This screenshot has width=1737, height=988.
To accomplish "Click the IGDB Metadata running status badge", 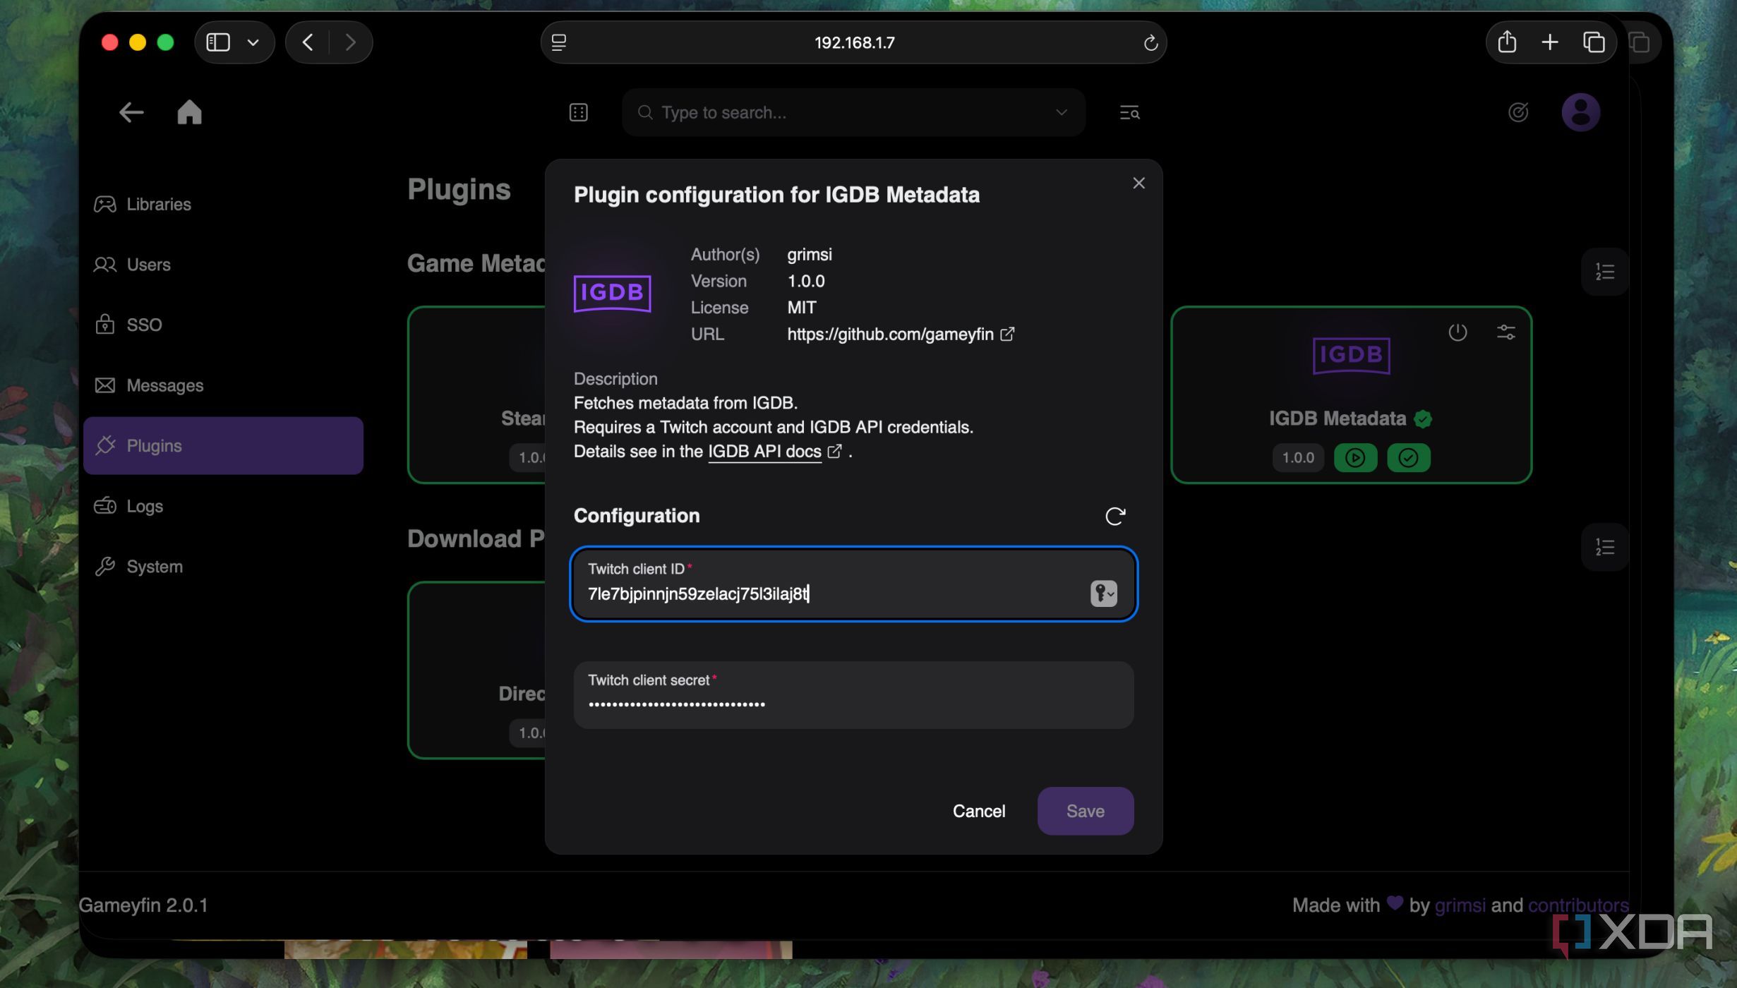I will [1355, 458].
